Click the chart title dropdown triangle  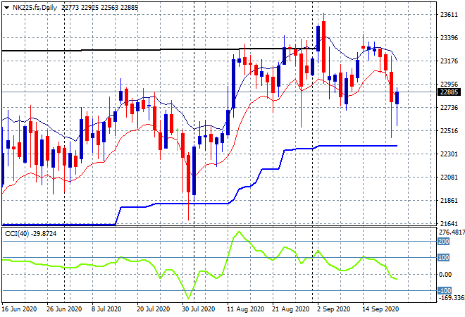point(6,8)
